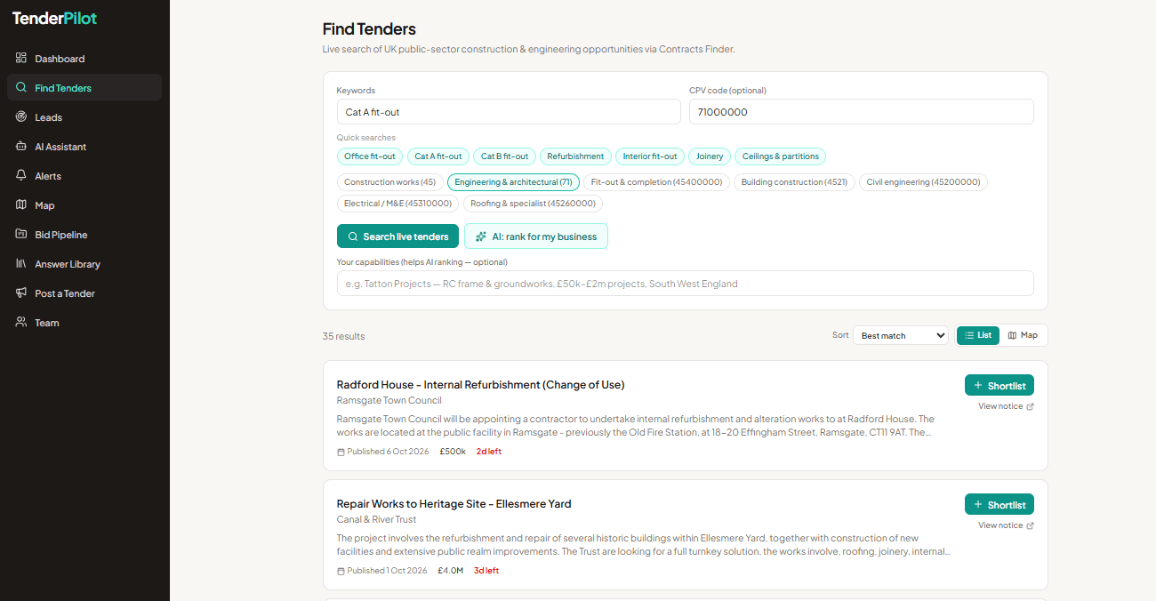Image resolution: width=1156 pixels, height=601 pixels.
Task: Toggle Civil engineering (45200000) chip
Action: tap(923, 182)
